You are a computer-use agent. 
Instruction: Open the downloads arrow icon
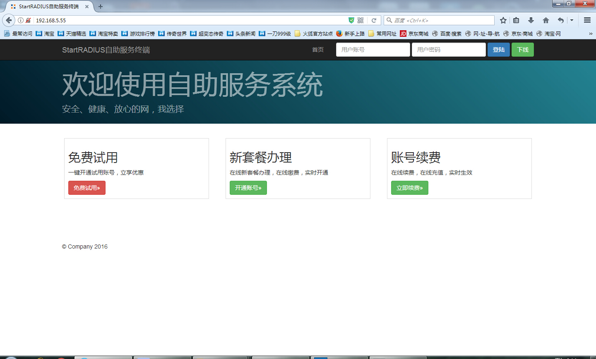[531, 20]
